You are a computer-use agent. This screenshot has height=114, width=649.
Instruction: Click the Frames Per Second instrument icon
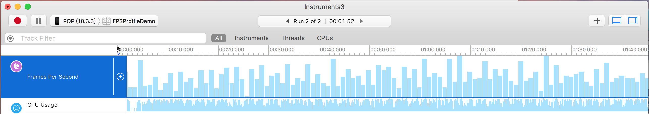point(16,66)
